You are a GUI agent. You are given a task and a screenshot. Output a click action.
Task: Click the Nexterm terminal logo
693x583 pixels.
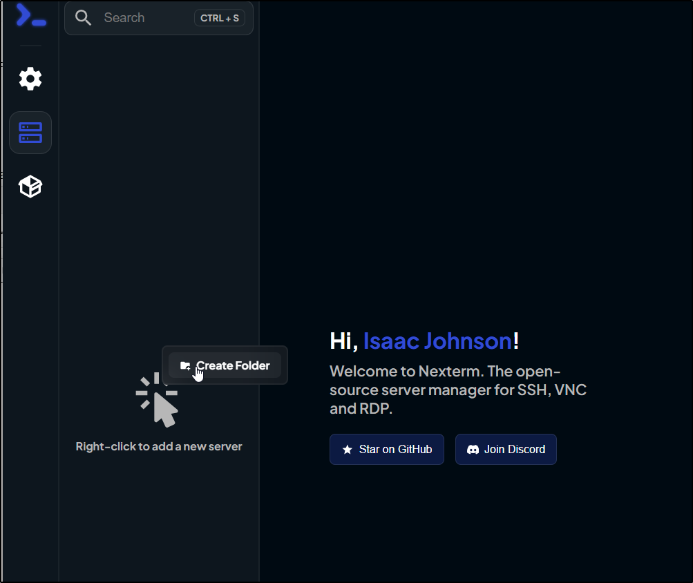[31, 15]
